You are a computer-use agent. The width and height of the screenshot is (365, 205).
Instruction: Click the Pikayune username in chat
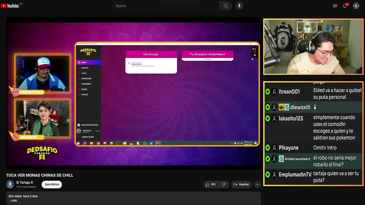[289, 148]
